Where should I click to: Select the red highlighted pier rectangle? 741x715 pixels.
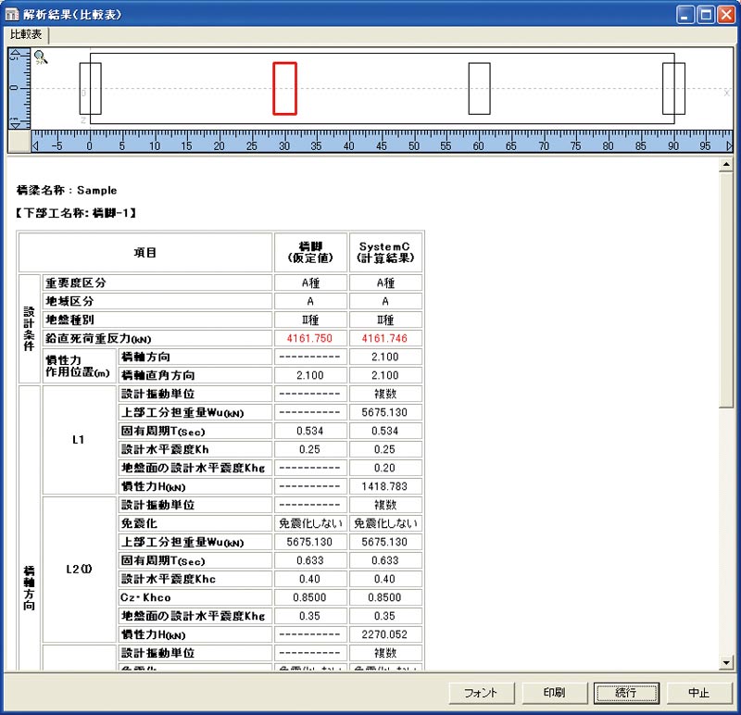point(284,88)
